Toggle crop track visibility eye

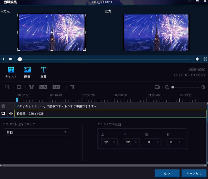[x=11, y=114]
